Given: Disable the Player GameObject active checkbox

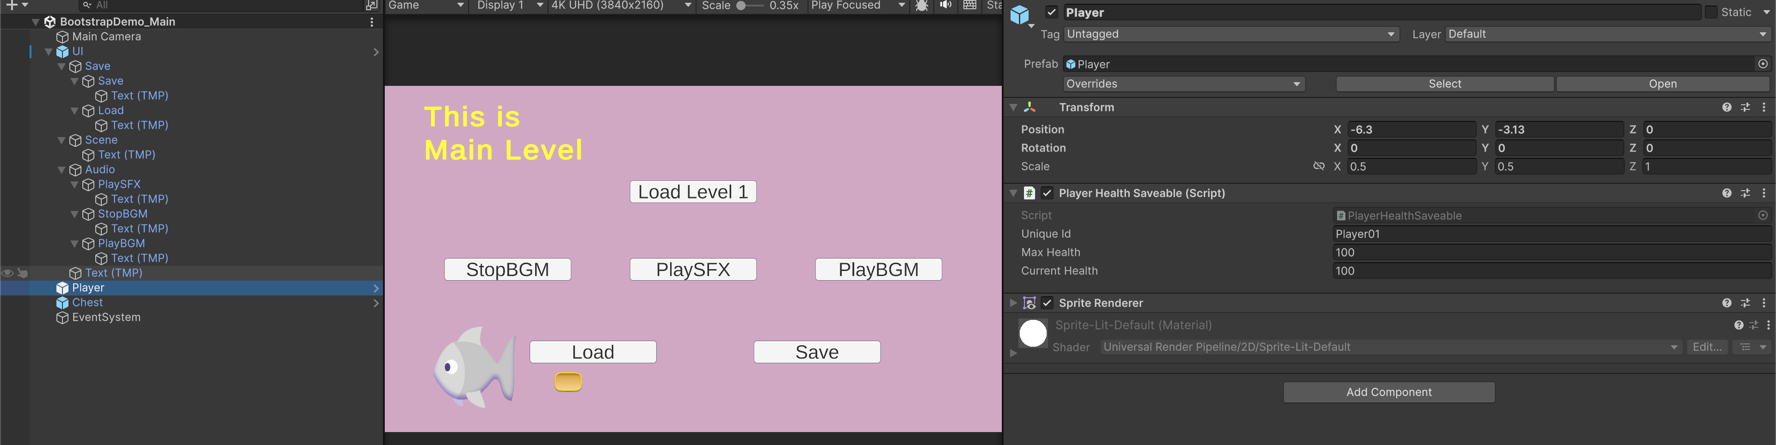Looking at the screenshot, I should (x=1051, y=12).
